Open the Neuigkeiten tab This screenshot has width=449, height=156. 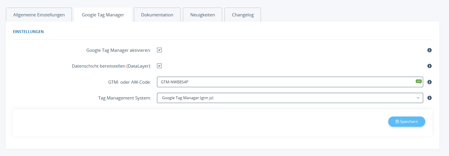click(202, 15)
